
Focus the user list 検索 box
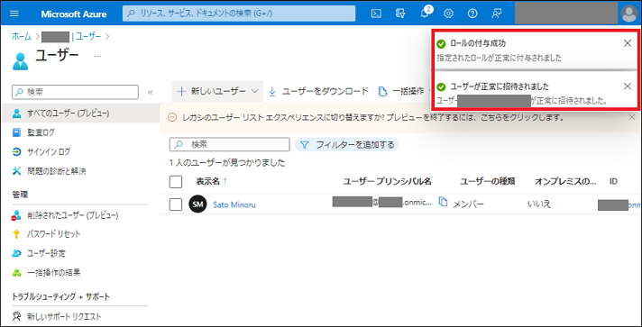pos(229,144)
